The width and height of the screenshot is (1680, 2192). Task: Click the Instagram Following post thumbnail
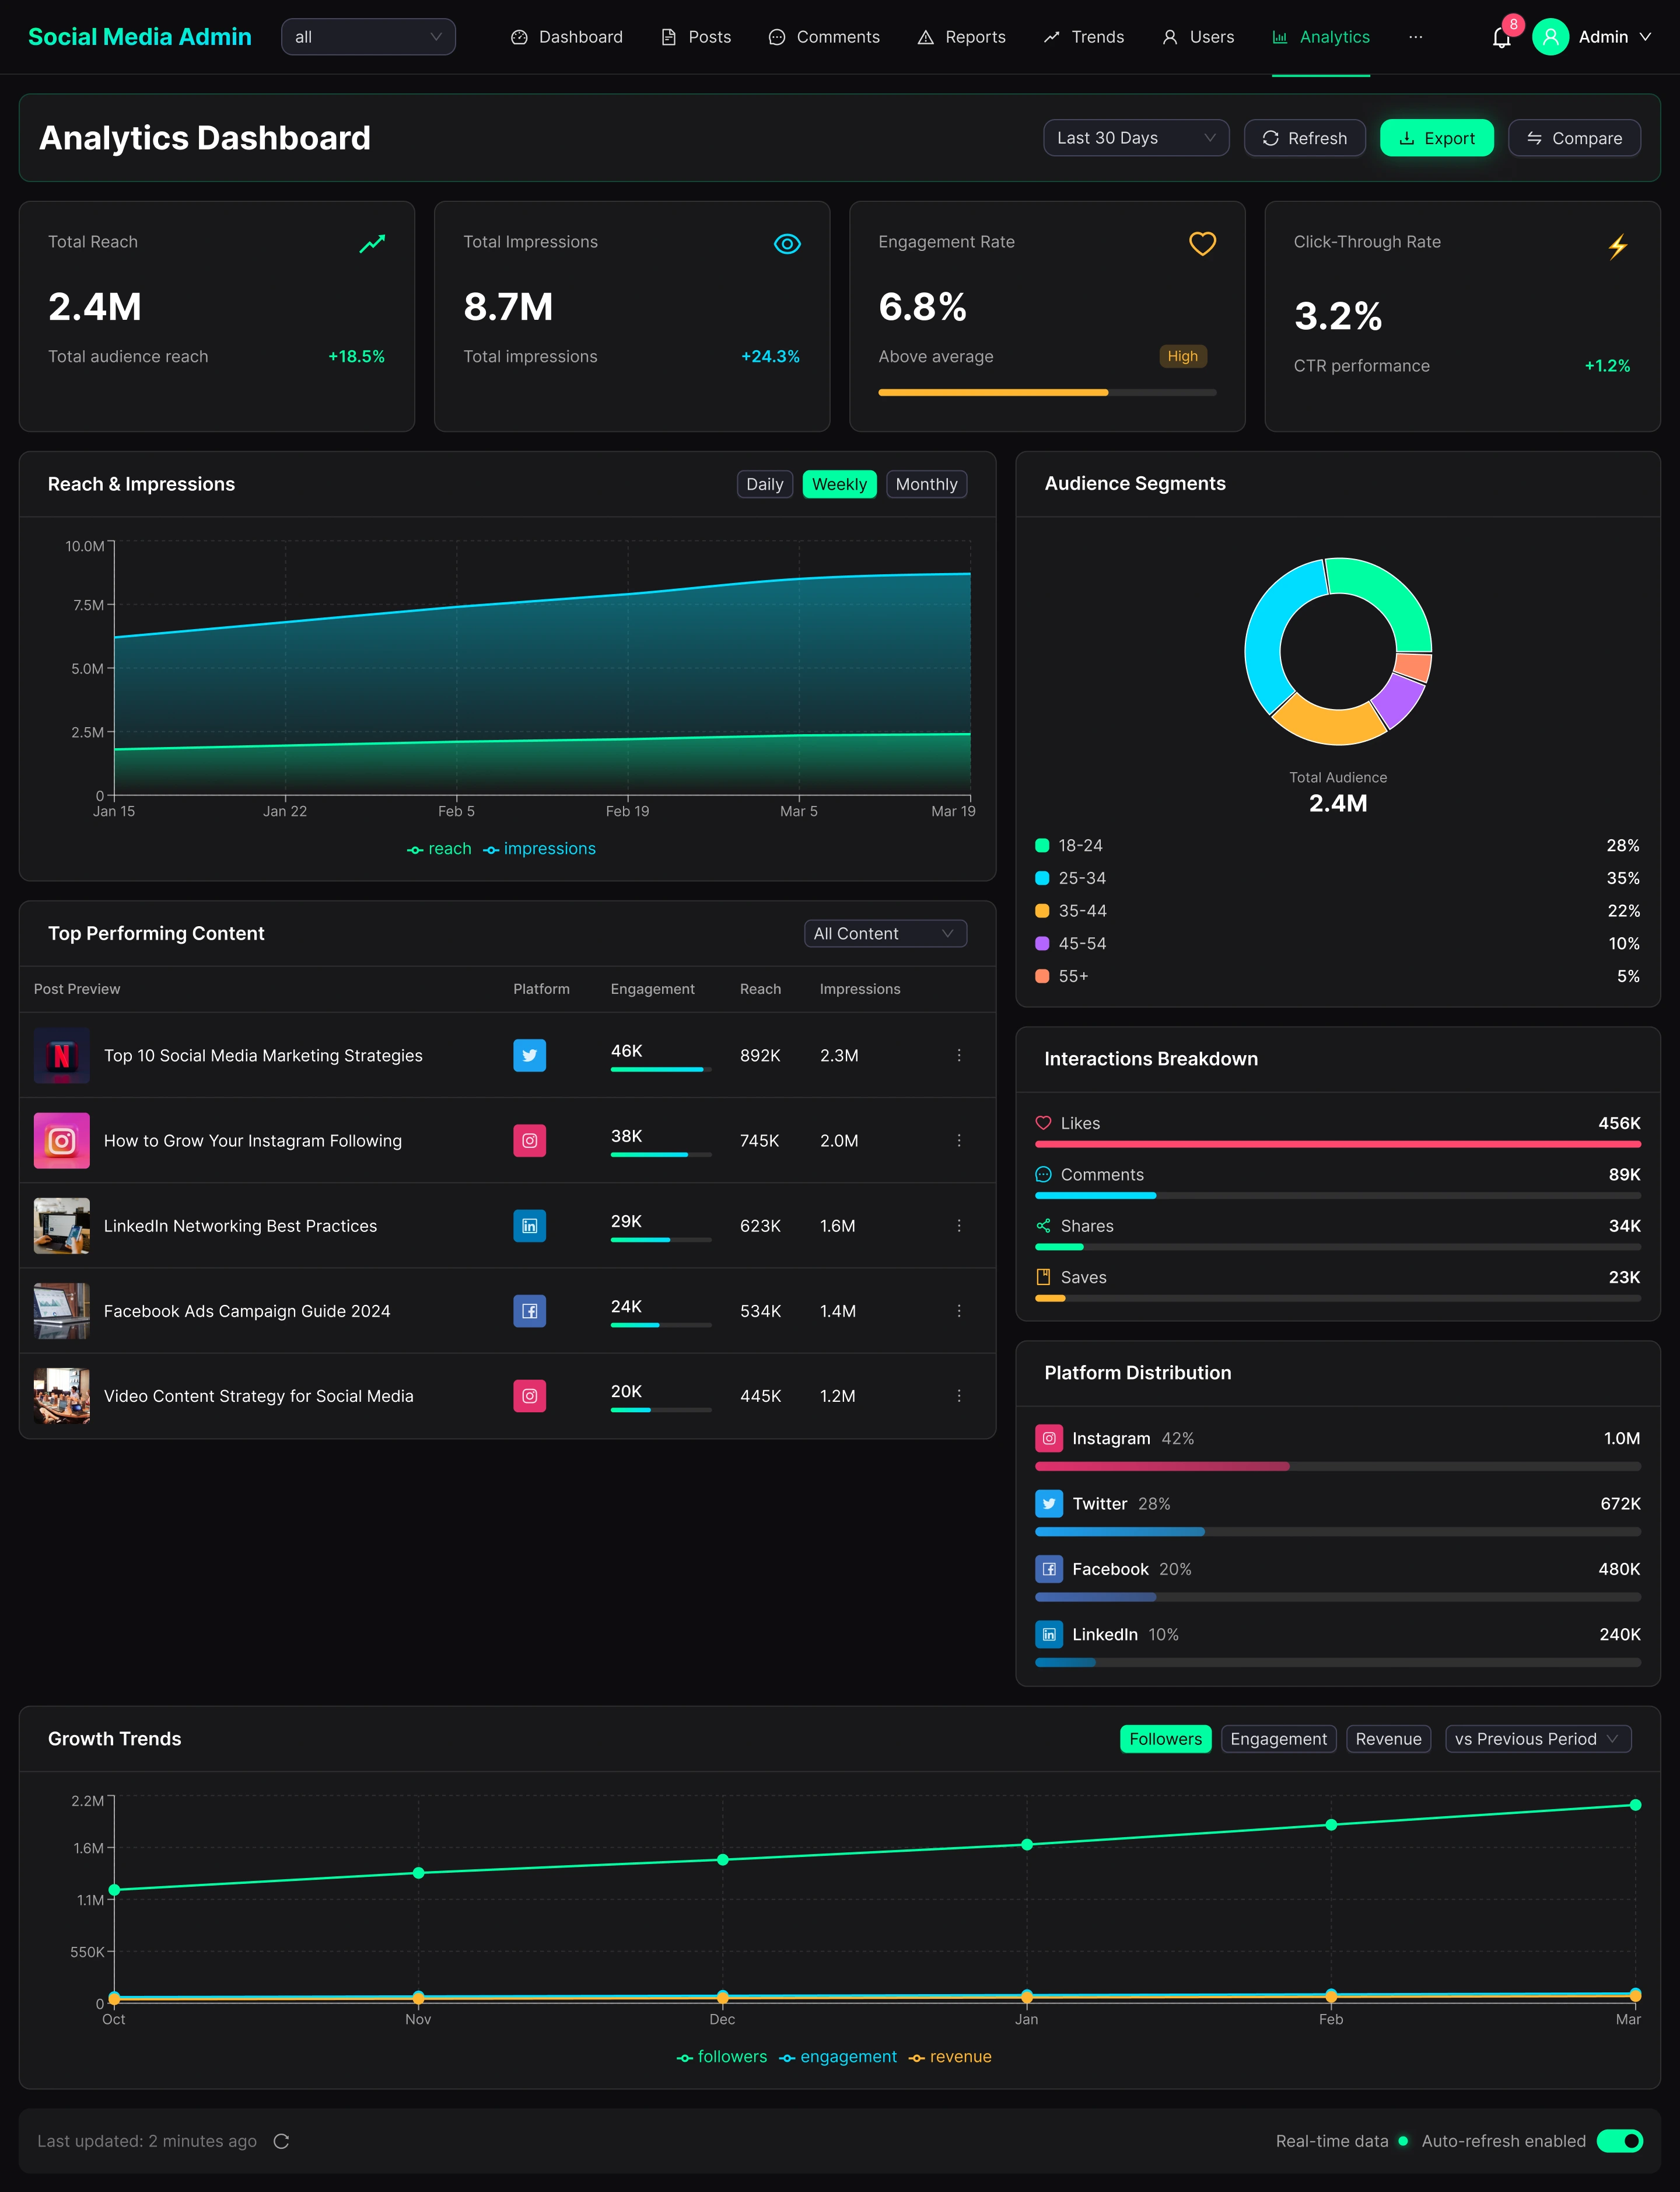(62, 1140)
